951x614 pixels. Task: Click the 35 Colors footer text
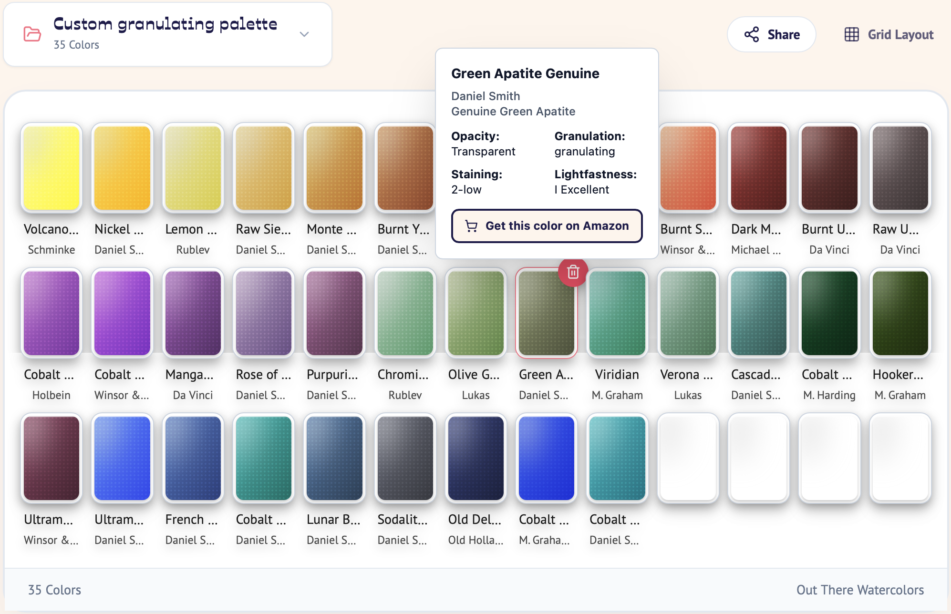point(54,590)
